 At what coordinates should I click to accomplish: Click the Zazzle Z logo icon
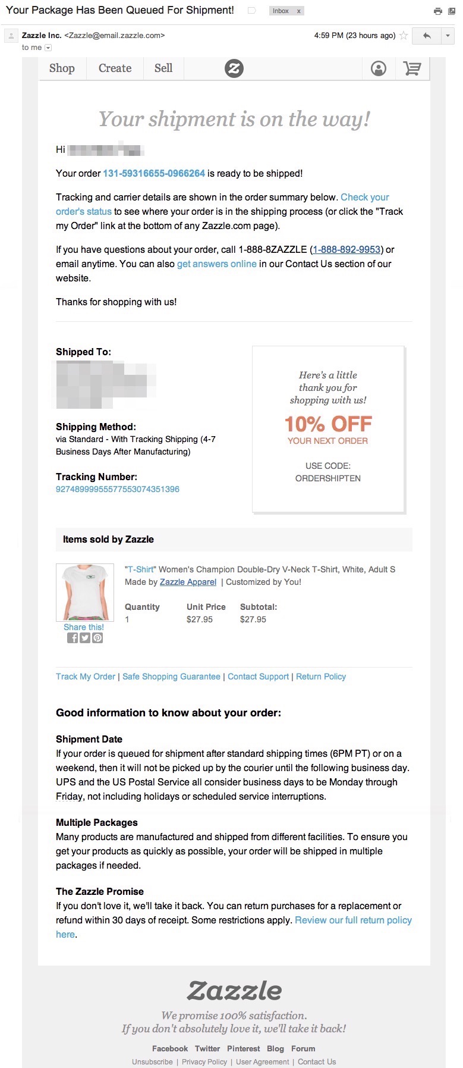point(234,68)
